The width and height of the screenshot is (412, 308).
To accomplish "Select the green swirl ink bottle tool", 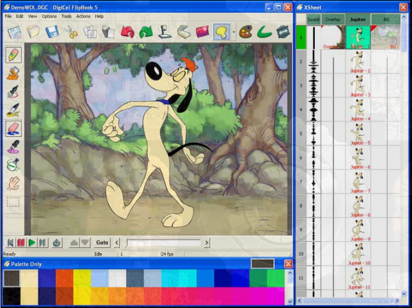I will pyautogui.click(x=13, y=165).
